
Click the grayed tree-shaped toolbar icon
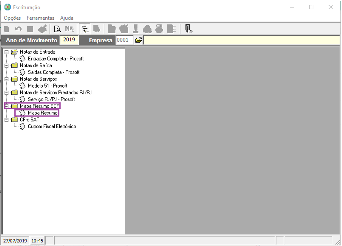tap(147, 29)
